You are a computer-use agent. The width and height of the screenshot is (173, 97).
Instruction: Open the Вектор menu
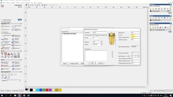coord(18,3)
